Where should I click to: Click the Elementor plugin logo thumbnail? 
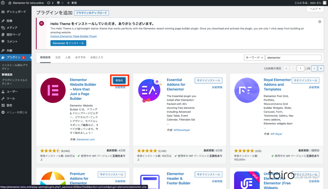tap(53, 91)
